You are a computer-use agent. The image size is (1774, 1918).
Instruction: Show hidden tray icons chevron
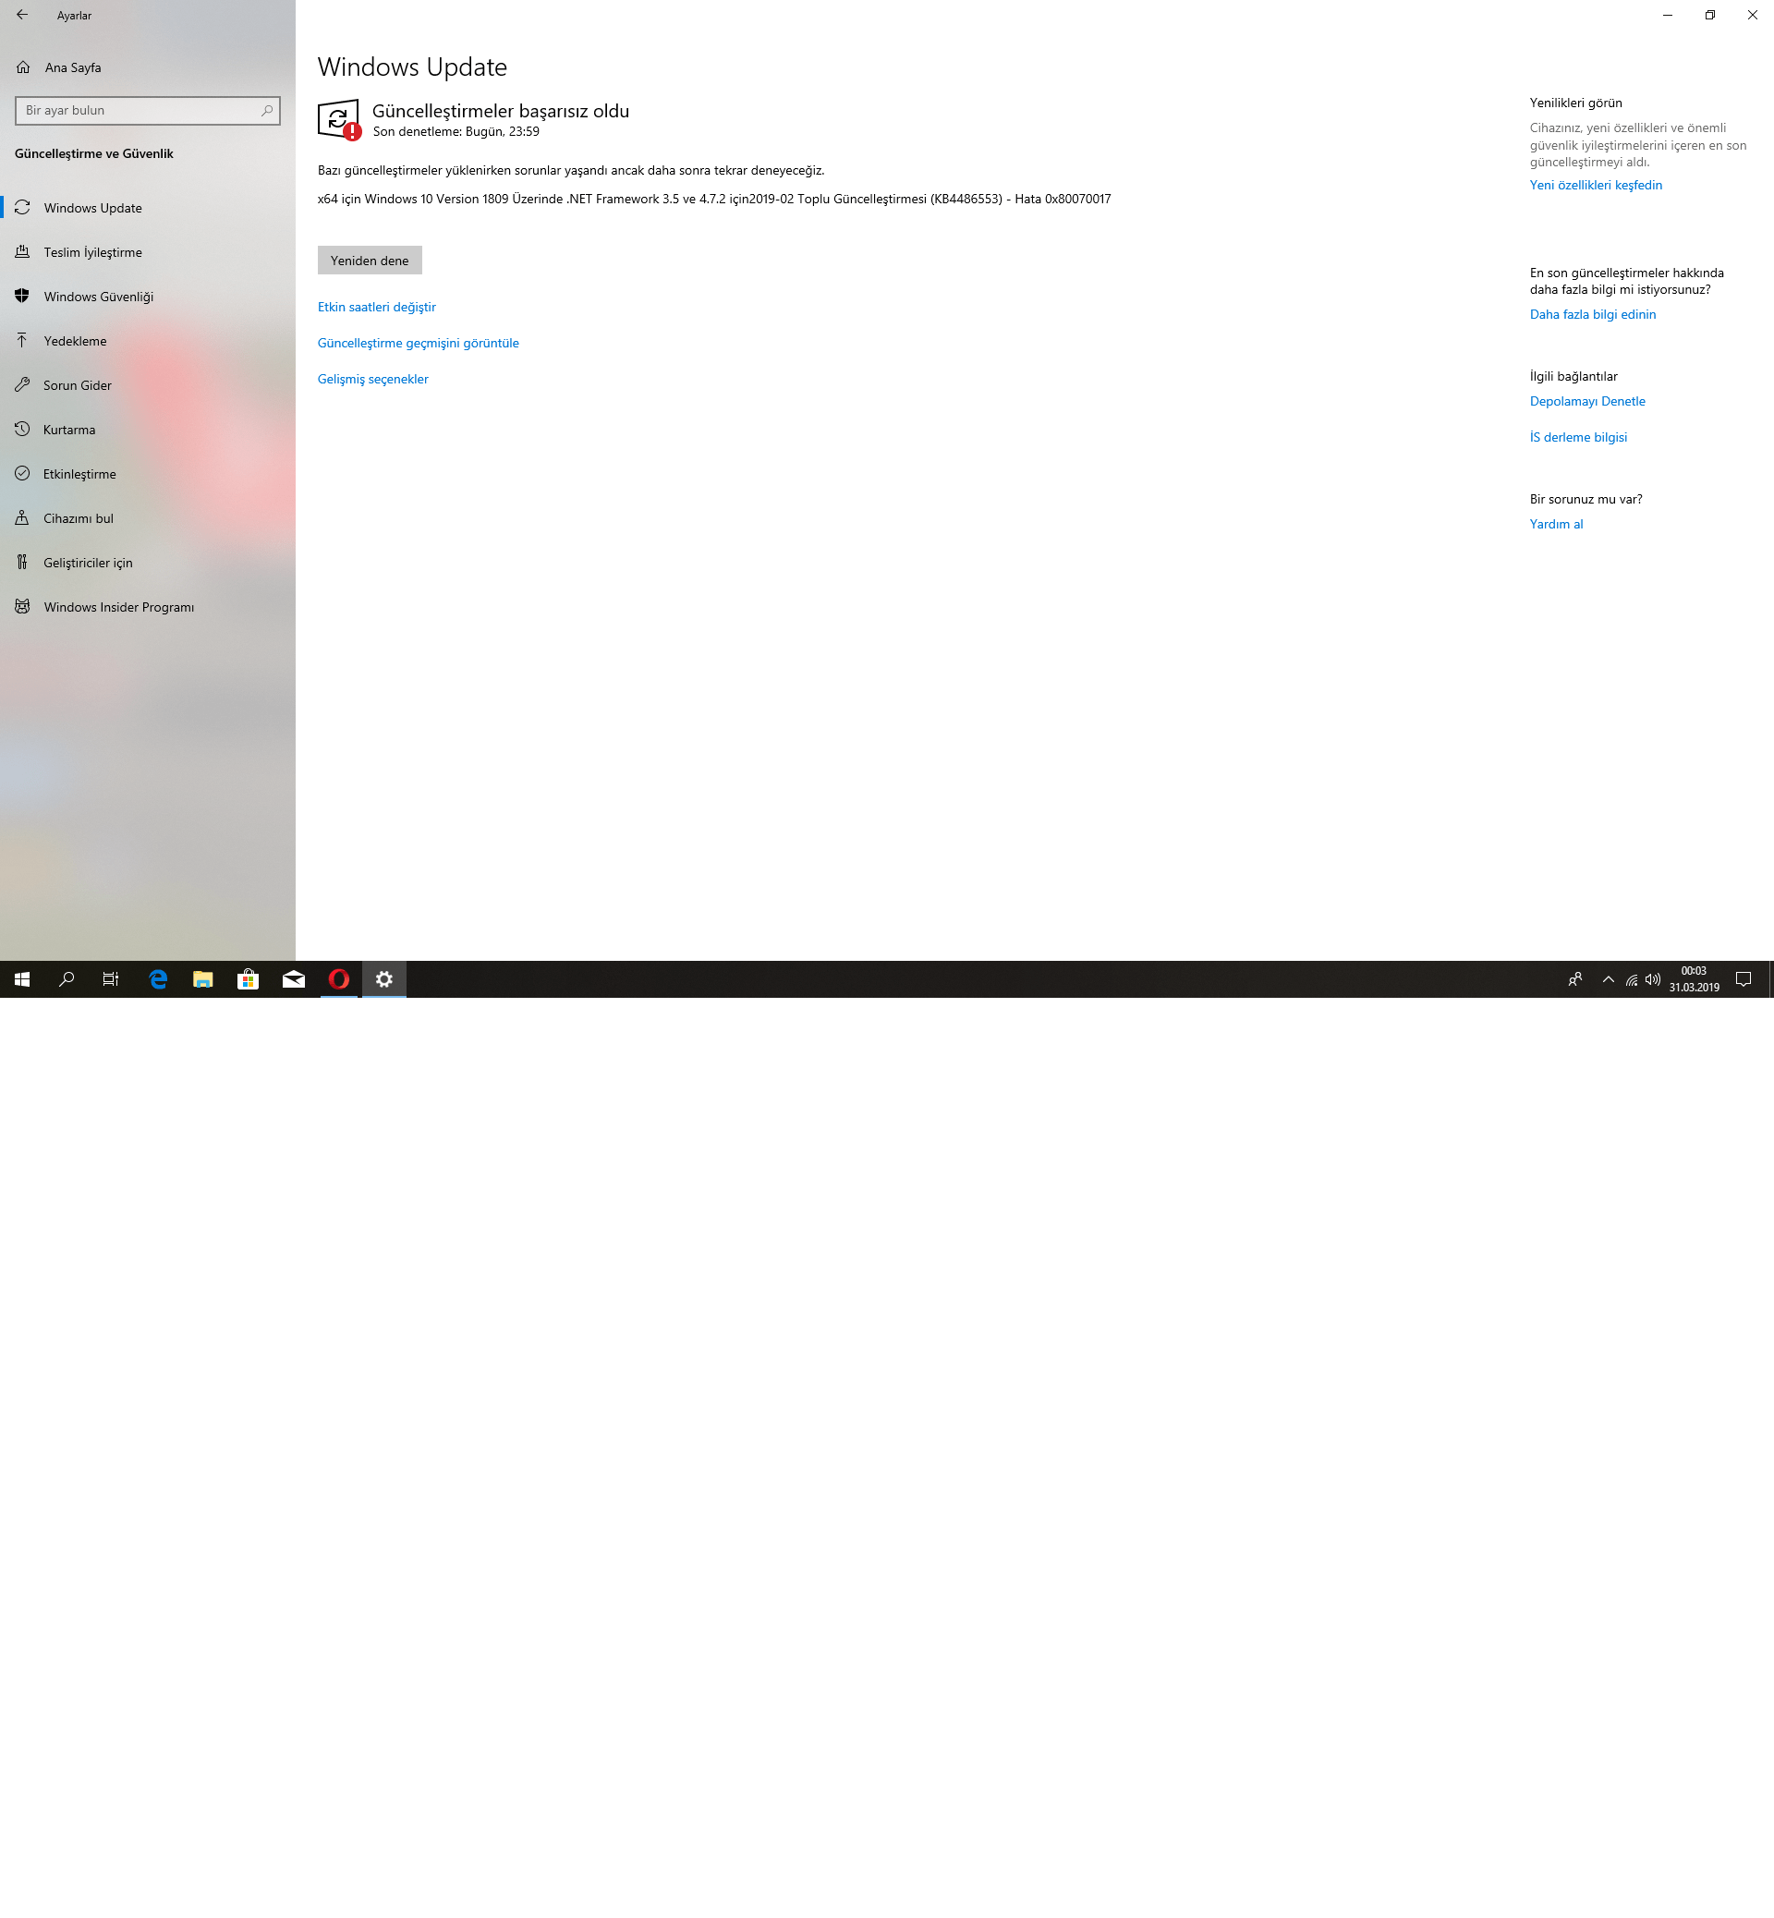pos(1608,979)
